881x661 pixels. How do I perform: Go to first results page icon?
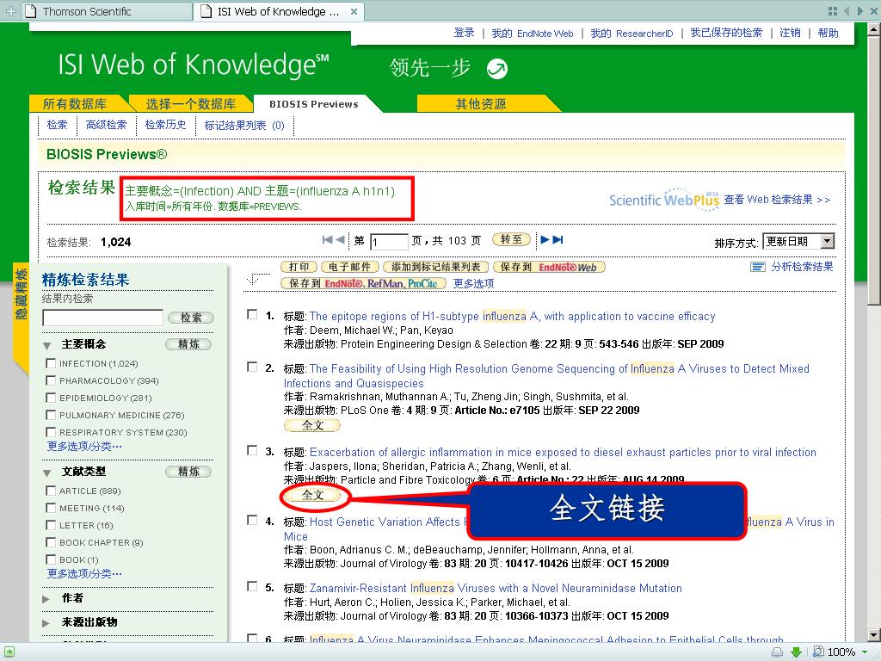pyautogui.click(x=328, y=239)
